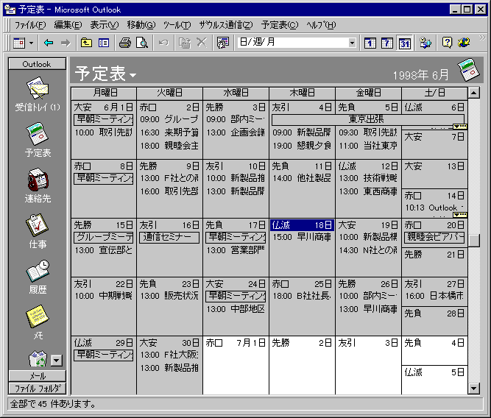Open 連絡先 contacts shortcut
491x418 pixels.
(x=38, y=186)
